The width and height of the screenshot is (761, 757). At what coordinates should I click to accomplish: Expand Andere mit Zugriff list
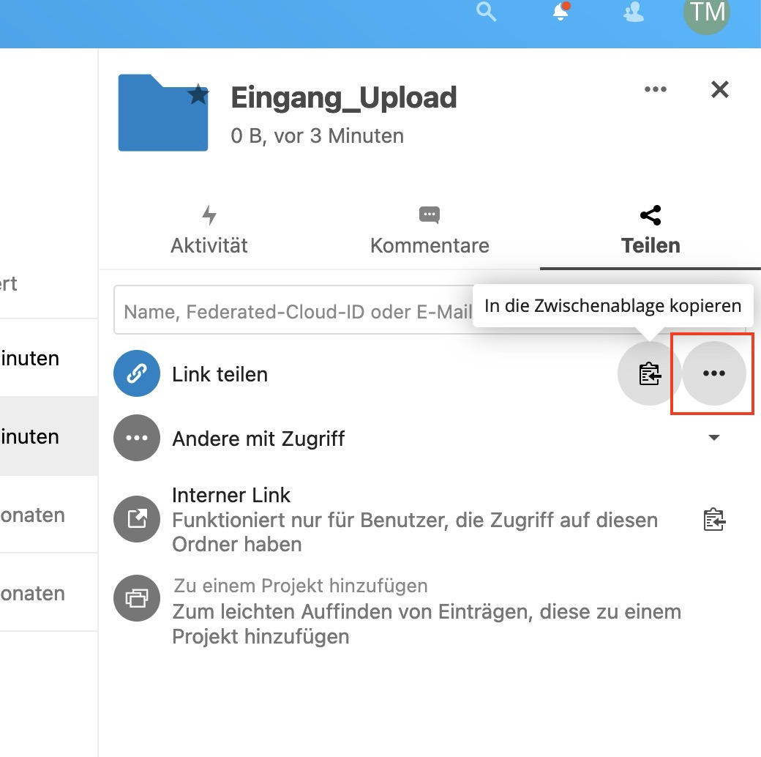pos(714,438)
